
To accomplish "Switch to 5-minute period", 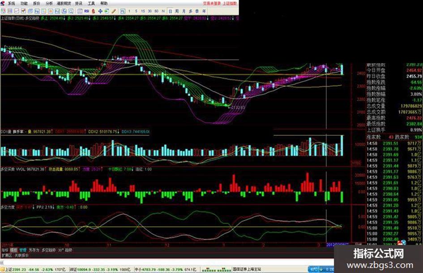I will click(136, 11).
